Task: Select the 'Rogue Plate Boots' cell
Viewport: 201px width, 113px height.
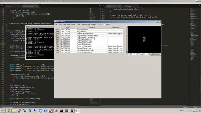Action: pos(91,44)
